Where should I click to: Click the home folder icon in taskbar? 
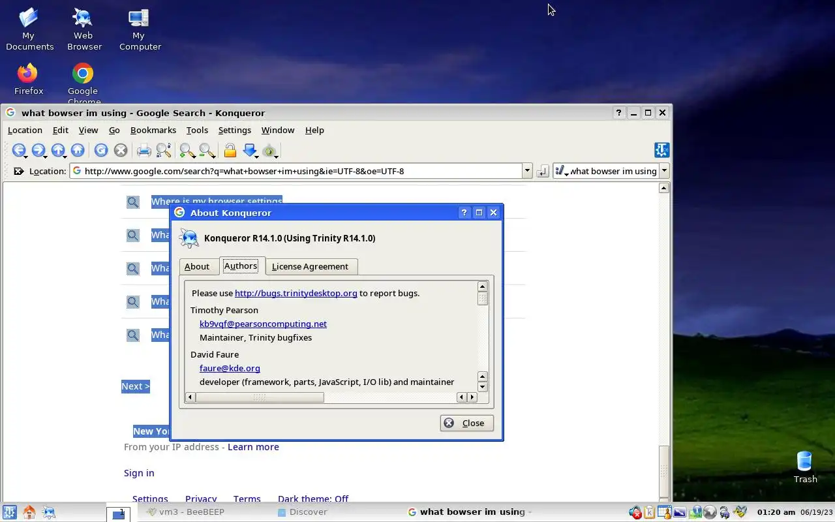click(29, 512)
